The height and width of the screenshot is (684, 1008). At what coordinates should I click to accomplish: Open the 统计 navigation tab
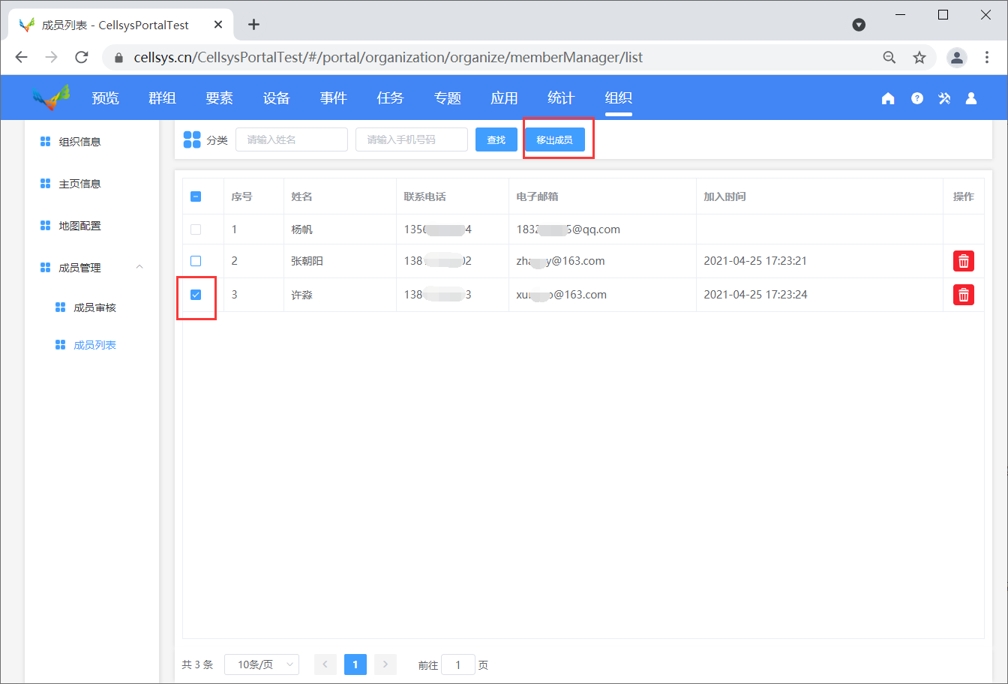tap(561, 98)
